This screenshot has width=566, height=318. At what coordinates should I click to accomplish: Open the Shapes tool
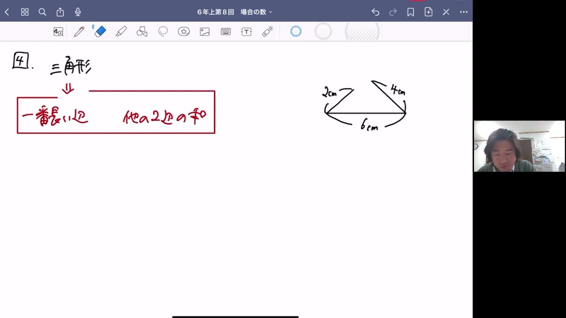(x=142, y=31)
